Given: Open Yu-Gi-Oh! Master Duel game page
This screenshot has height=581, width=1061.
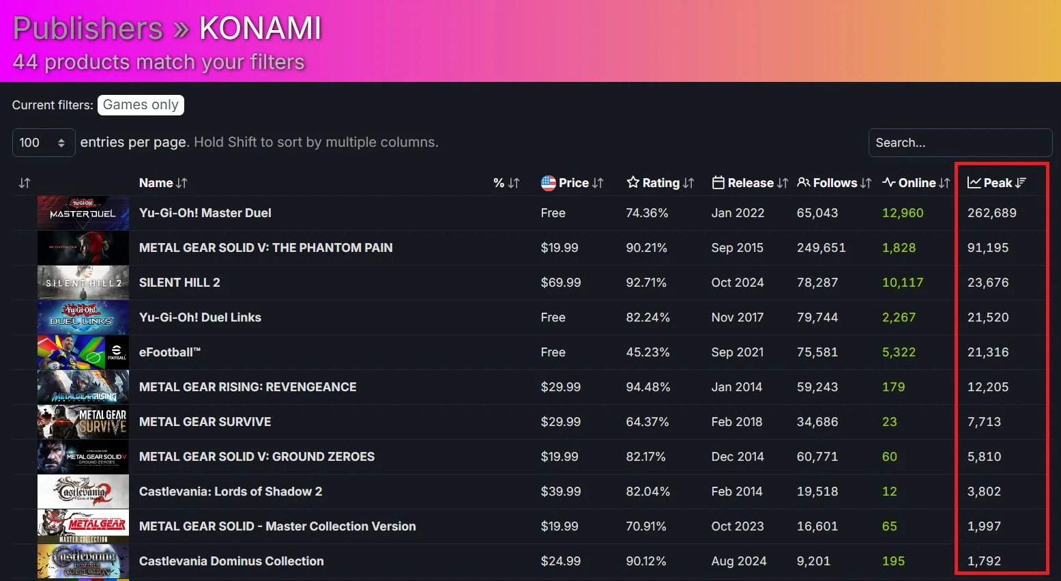Looking at the screenshot, I should (x=205, y=213).
